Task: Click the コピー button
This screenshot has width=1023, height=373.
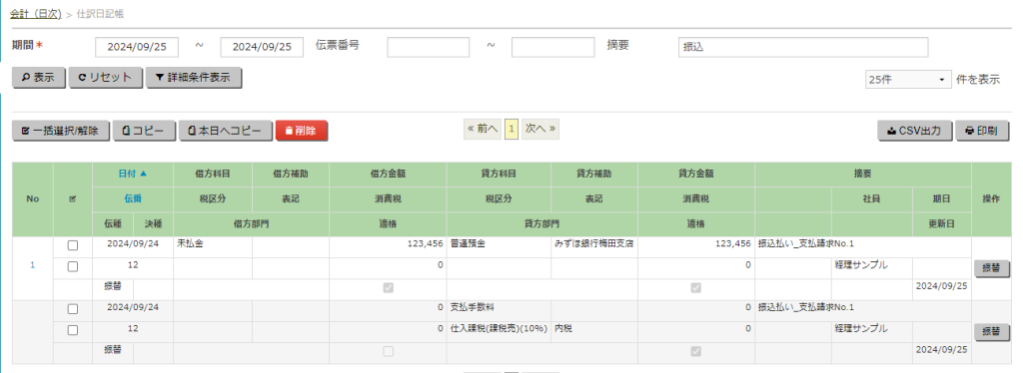Action: (144, 131)
